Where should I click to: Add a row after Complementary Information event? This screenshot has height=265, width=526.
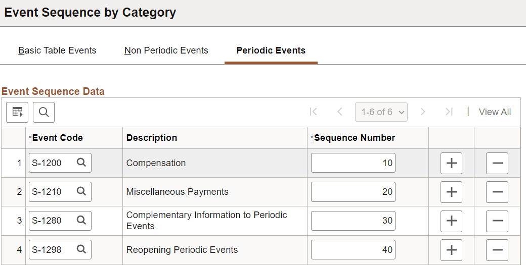click(451, 221)
